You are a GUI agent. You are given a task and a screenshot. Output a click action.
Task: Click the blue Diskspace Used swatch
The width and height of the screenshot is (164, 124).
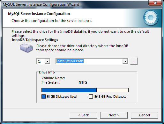(x=43, y=97)
